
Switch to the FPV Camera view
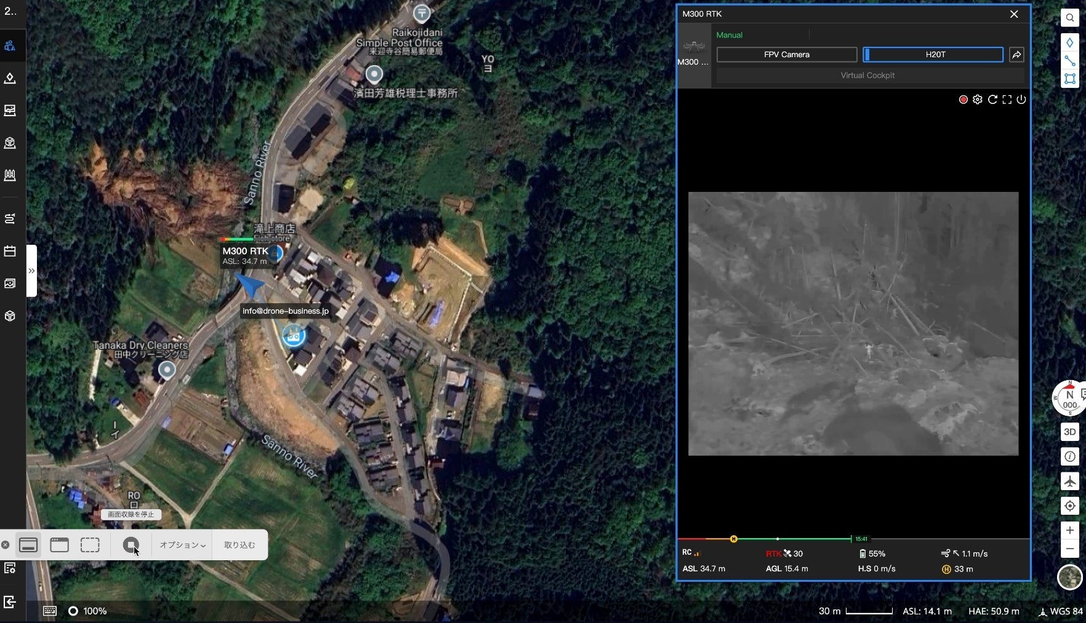point(786,55)
